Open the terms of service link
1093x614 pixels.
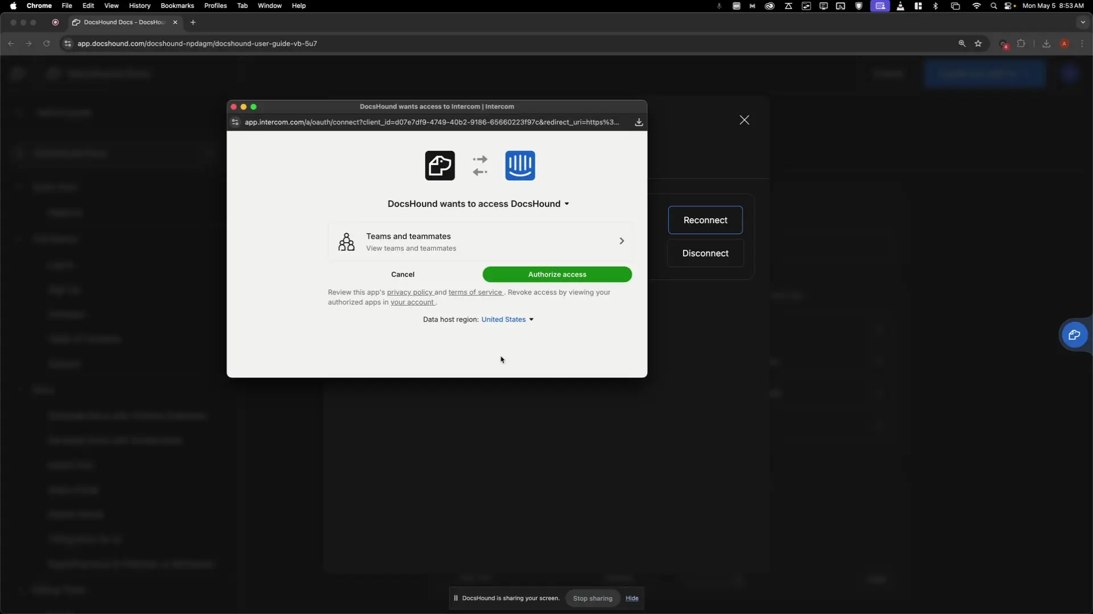[475, 292]
